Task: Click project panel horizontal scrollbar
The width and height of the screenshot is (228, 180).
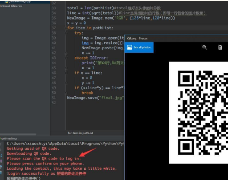Action: pyautogui.click(x=18, y=134)
